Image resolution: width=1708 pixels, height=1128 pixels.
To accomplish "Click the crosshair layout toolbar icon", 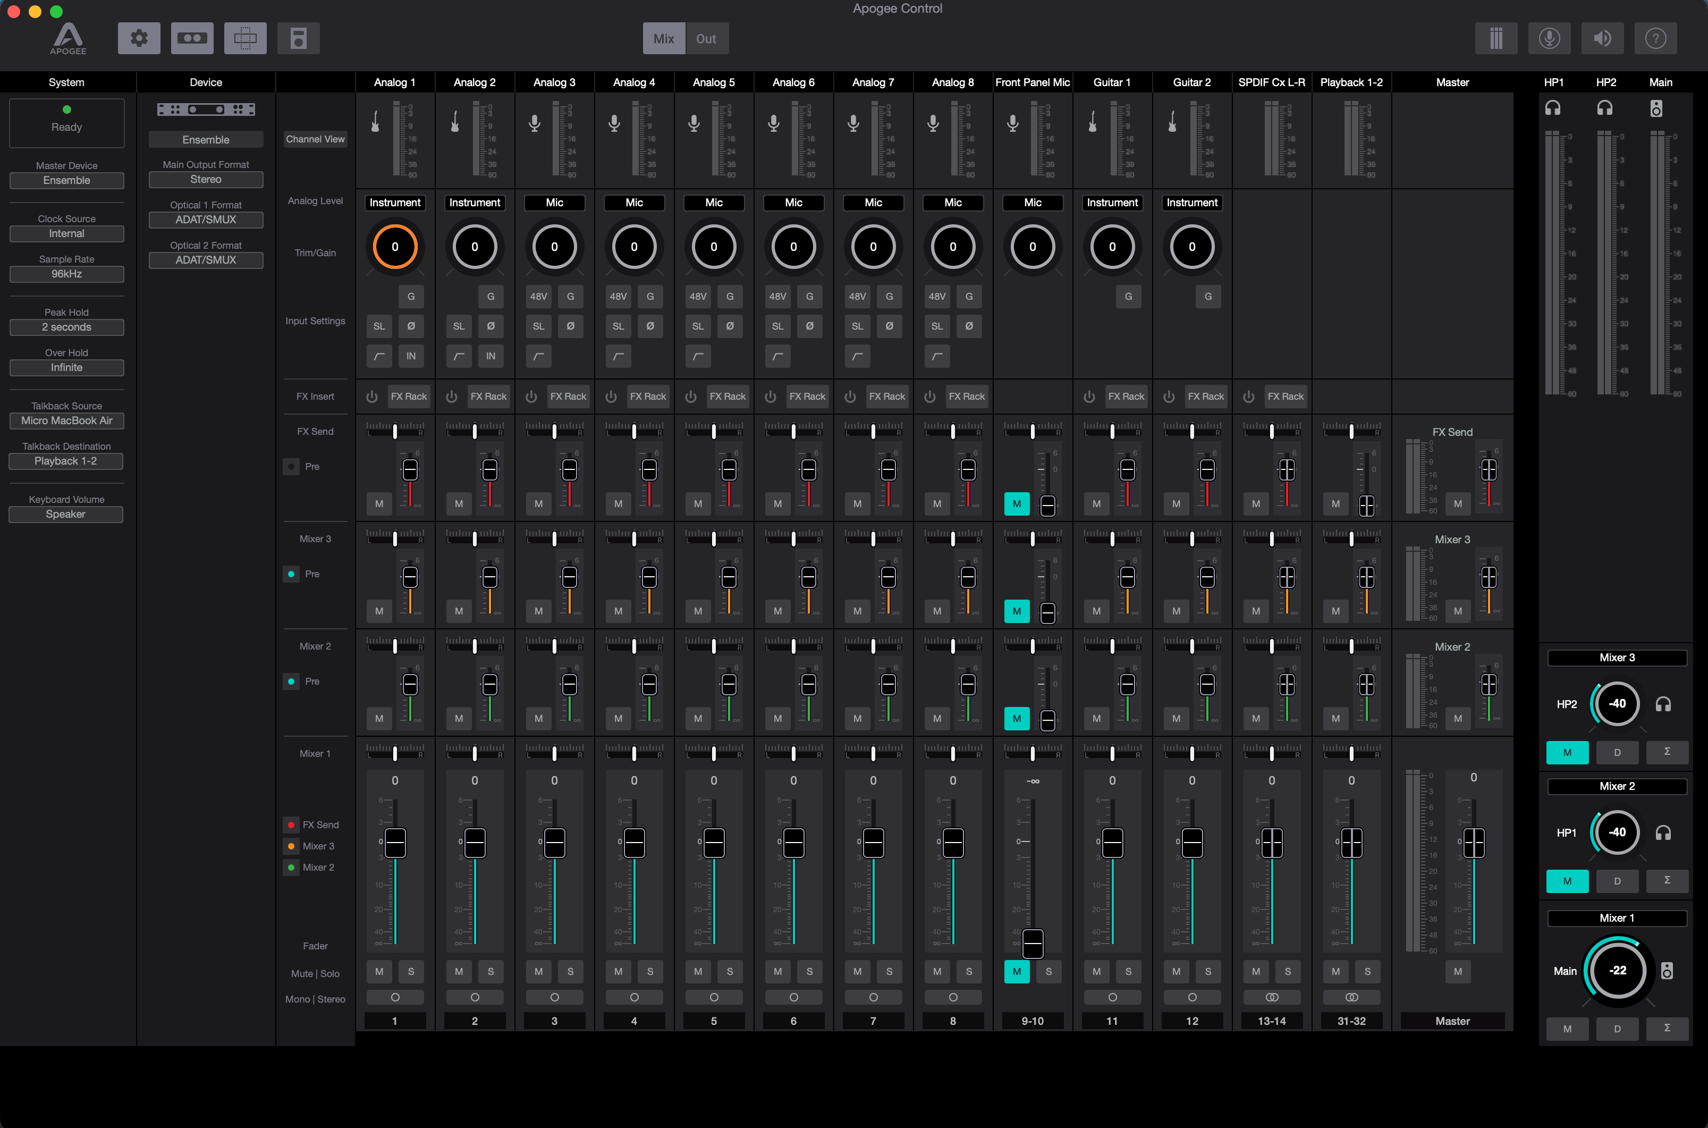I will coord(245,38).
